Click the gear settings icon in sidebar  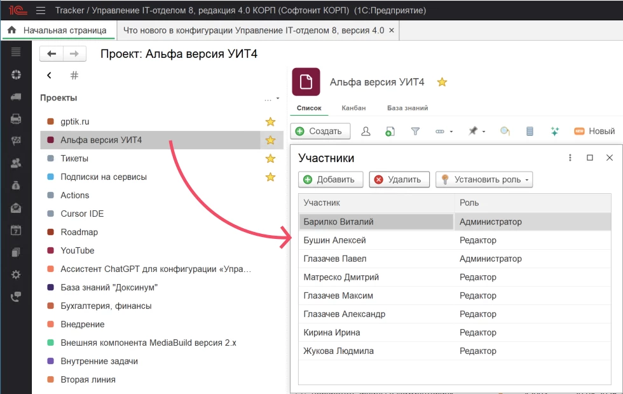click(16, 275)
